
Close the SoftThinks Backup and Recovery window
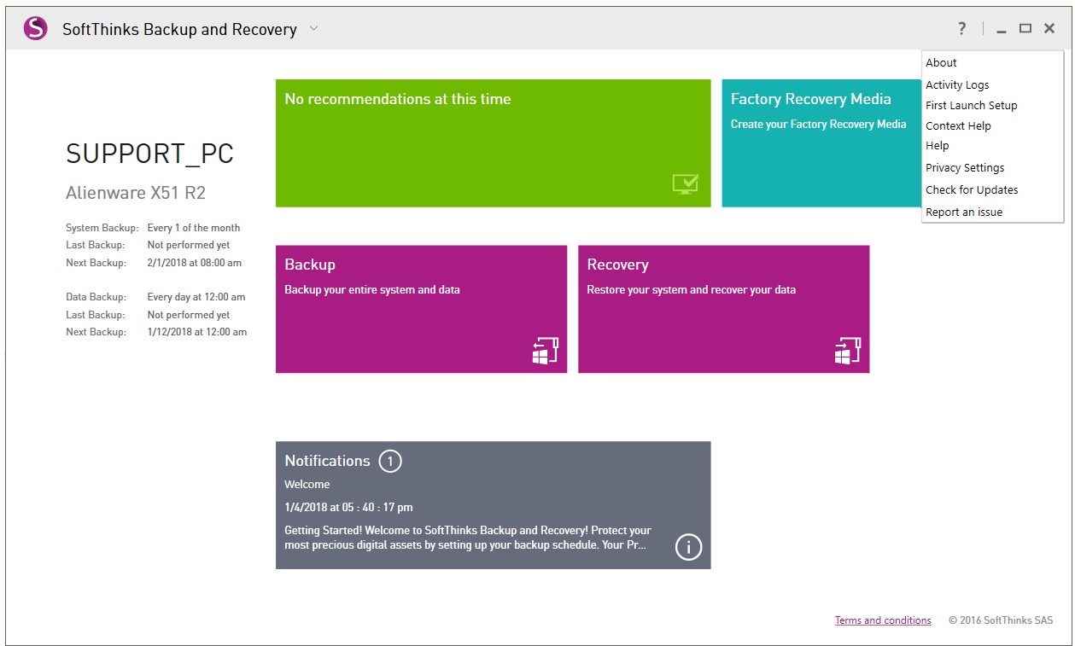coord(1049,29)
